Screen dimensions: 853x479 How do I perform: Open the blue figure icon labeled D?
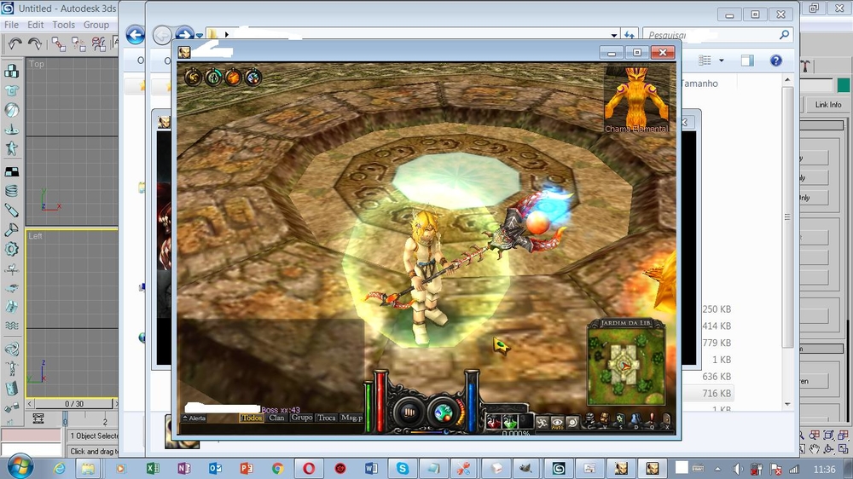point(636,420)
